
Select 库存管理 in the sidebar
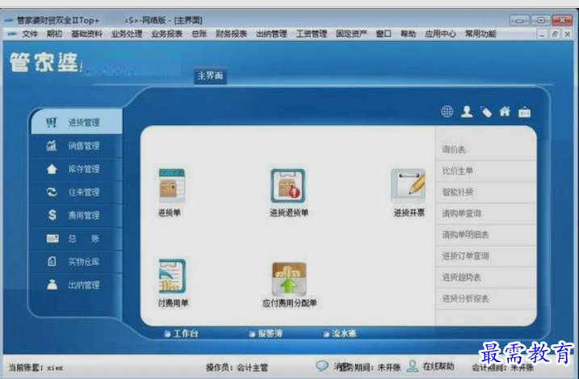click(x=77, y=169)
